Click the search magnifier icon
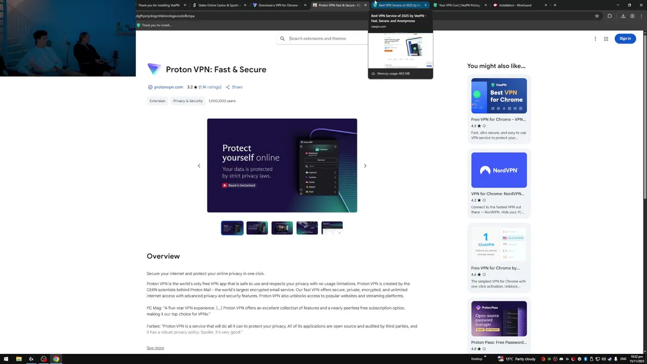This screenshot has height=364, width=647. click(283, 38)
